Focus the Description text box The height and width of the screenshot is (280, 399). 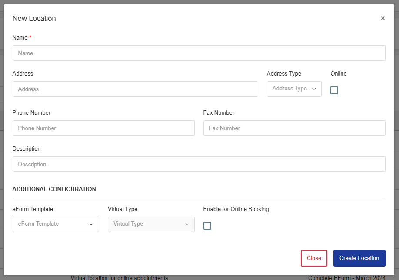click(199, 164)
